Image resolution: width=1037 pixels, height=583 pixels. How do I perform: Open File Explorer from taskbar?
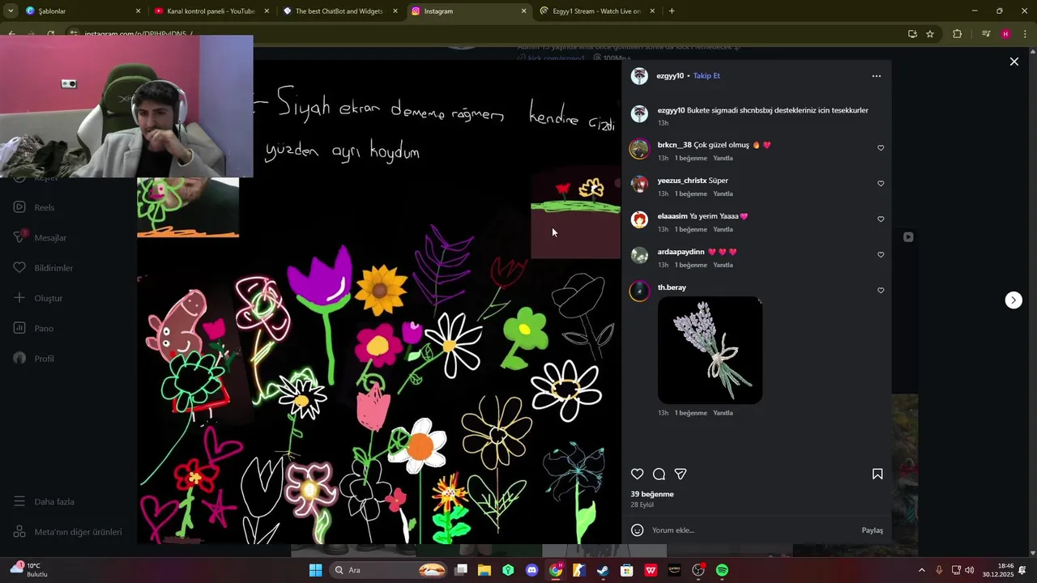point(484,570)
